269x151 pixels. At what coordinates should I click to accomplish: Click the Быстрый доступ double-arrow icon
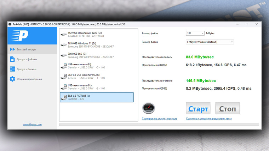12,49
